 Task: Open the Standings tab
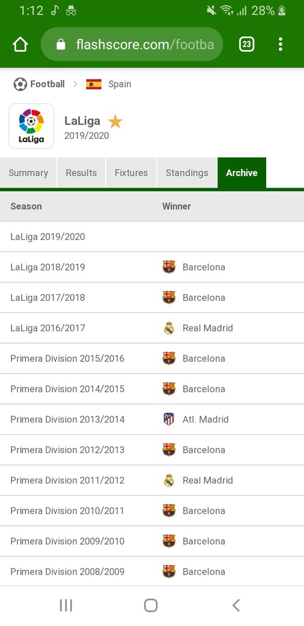(x=187, y=173)
